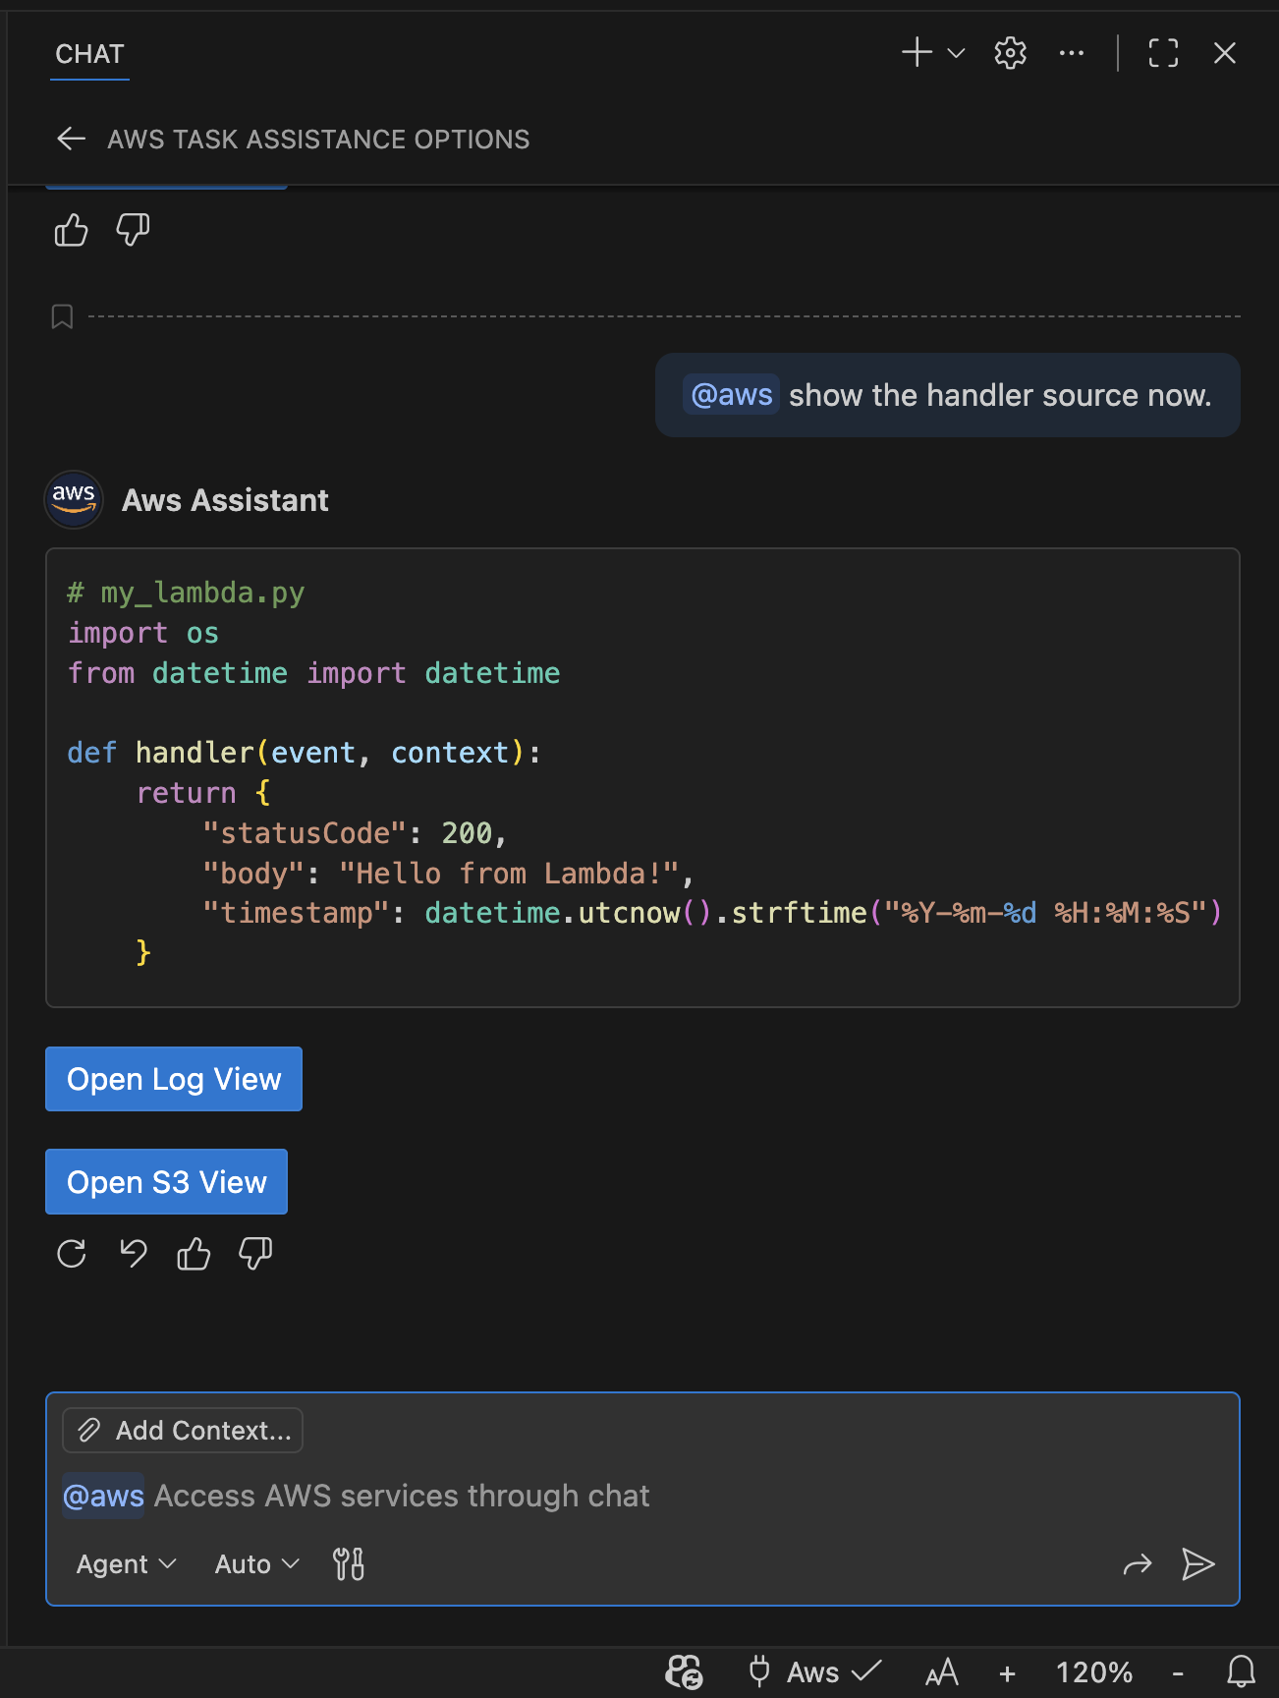Click the font size AA status icon
This screenshot has width=1279, height=1698.
click(x=941, y=1671)
